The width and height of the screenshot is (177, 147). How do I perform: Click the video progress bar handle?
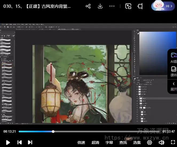click(53, 132)
